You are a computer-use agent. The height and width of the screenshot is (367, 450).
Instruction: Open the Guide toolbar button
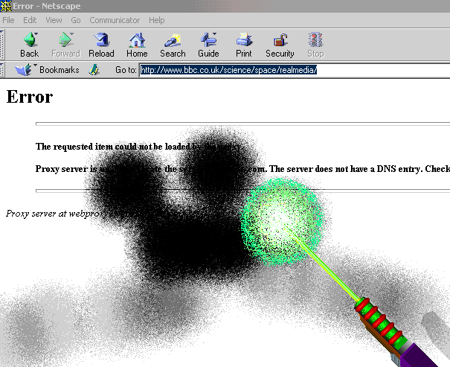[208, 45]
